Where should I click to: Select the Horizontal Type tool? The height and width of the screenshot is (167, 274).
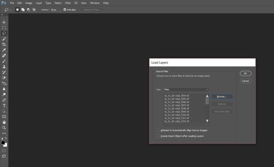[x=4, y=105]
